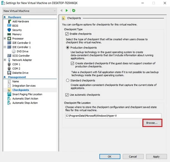Select the Security shield icon
The width and height of the screenshot is (170, 162).
pos(9,30)
